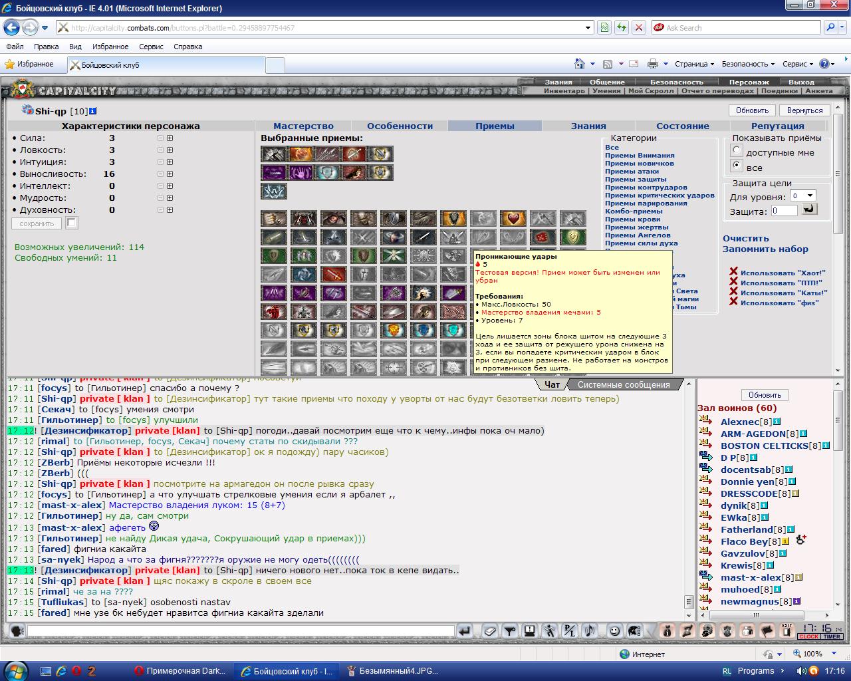This screenshot has width=851, height=681.
Task: Apply target defense arrow button beside Защита field
Action: click(x=808, y=209)
